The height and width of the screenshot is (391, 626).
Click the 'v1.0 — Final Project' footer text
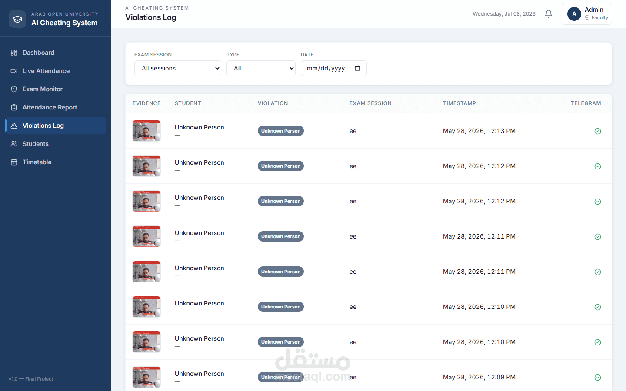point(31,379)
